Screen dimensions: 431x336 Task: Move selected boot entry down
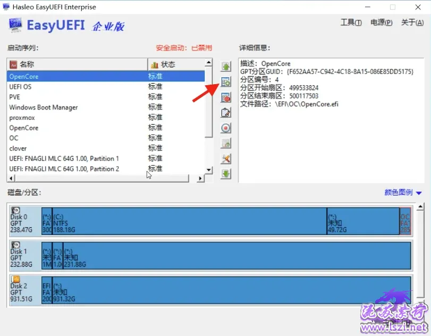point(226,174)
